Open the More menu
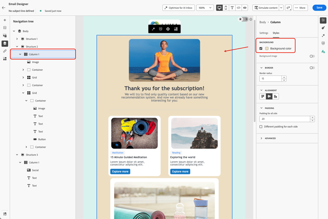Viewport: 328px width, 219px height. point(300,8)
